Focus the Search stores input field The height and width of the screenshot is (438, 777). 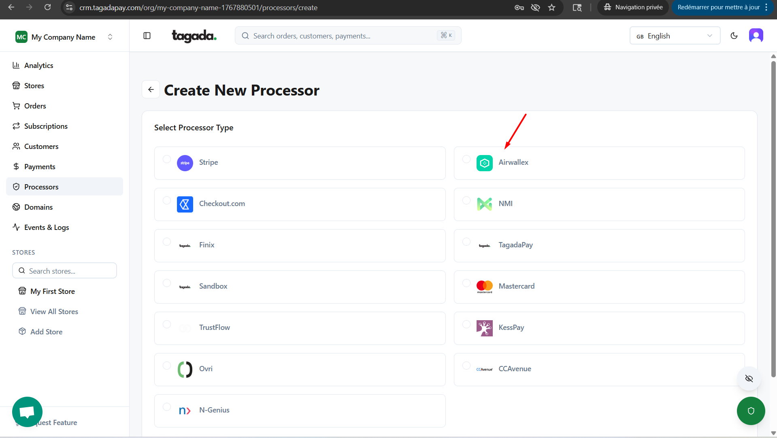point(65,271)
